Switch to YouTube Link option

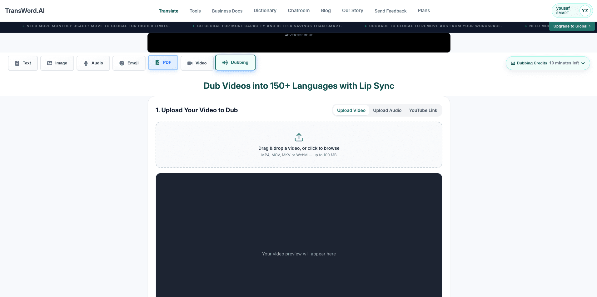click(423, 110)
